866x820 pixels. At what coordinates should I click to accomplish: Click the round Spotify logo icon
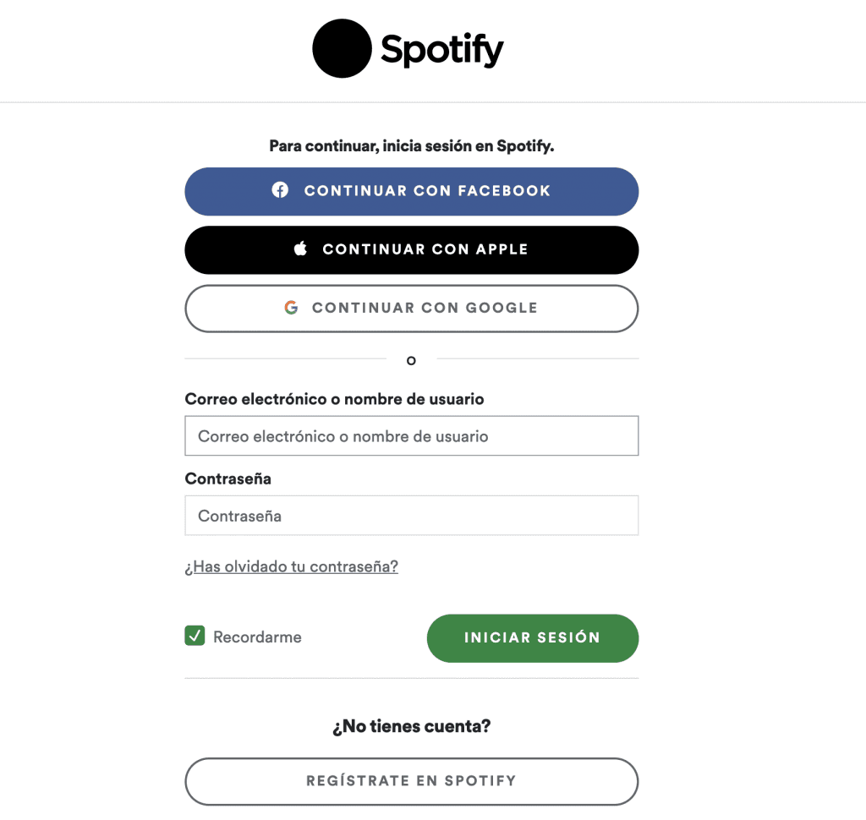pyautogui.click(x=342, y=49)
